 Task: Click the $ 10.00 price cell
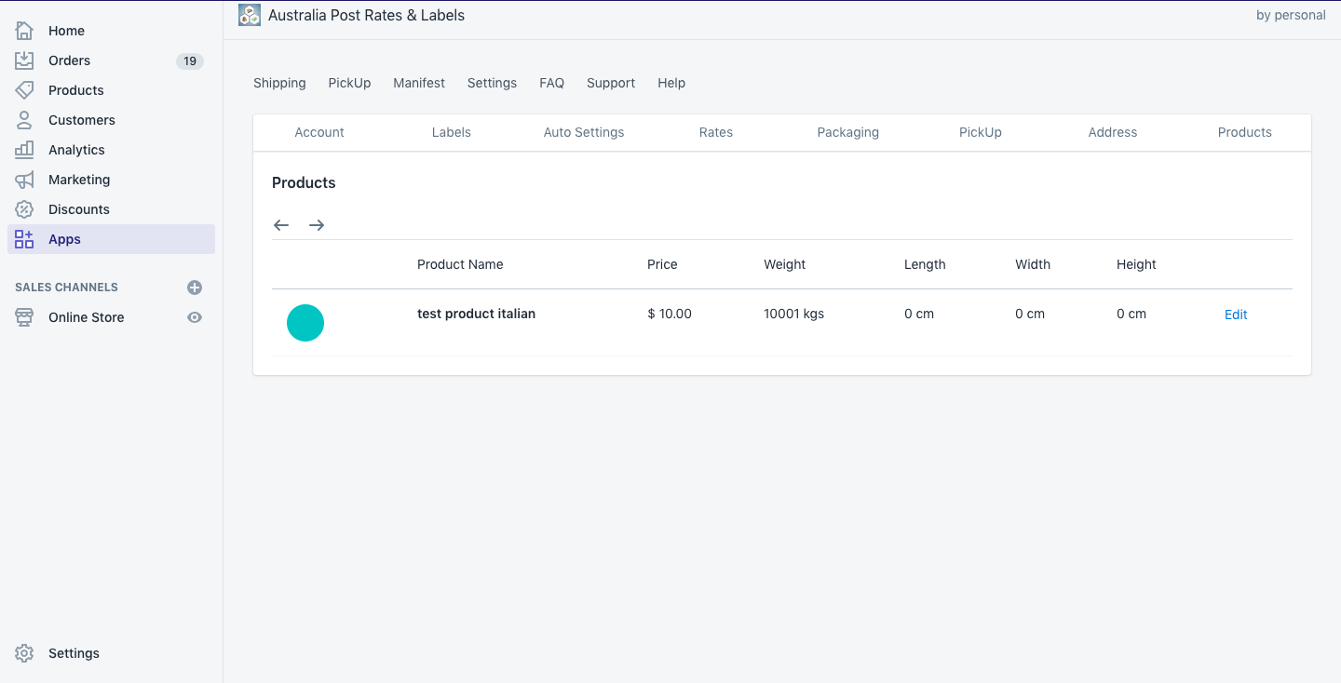click(670, 314)
